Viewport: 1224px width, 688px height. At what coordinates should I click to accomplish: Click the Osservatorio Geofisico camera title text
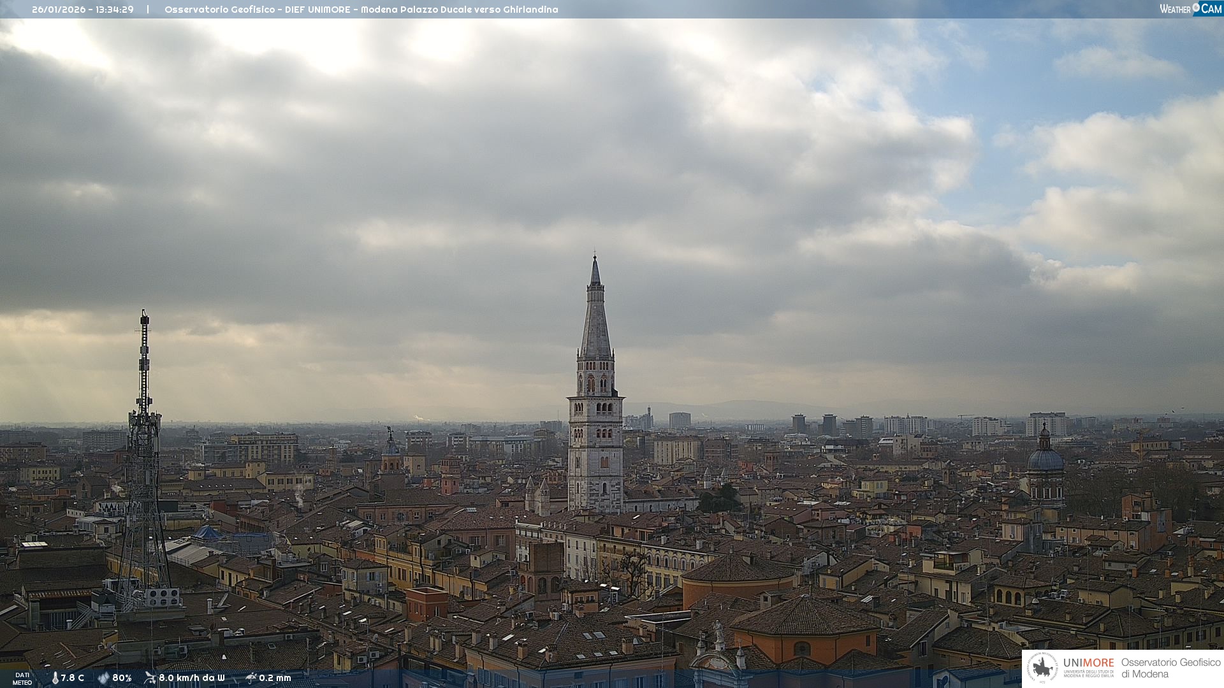(x=361, y=10)
